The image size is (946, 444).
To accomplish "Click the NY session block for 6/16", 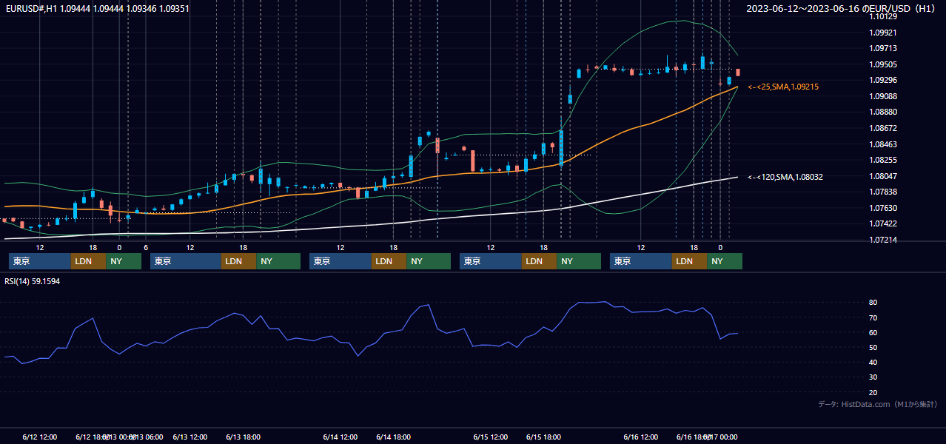I will pyautogui.click(x=725, y=261).
